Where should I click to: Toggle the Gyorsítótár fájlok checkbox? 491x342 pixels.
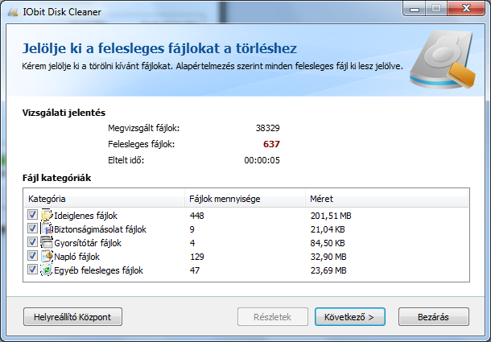tap(32, 242)
